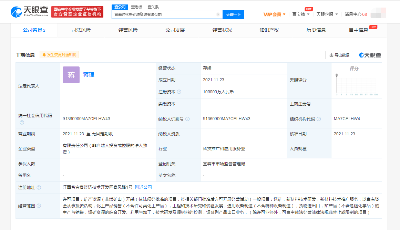400x230 pixels.
Task: Click help icon next to 注册资本
Action: [179, 92]
